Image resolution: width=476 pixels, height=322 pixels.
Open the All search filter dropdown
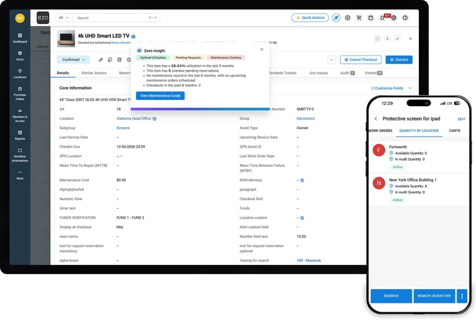tap(64, 18)
